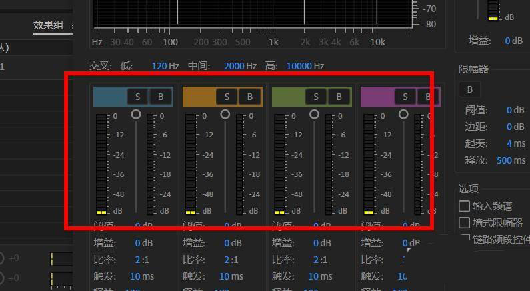This screenshot has height=291, width=530.
Task: Solo the orange band
Action: click(x=227, y=97)
